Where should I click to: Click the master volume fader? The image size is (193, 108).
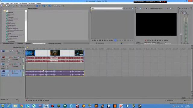coord(181,34)
